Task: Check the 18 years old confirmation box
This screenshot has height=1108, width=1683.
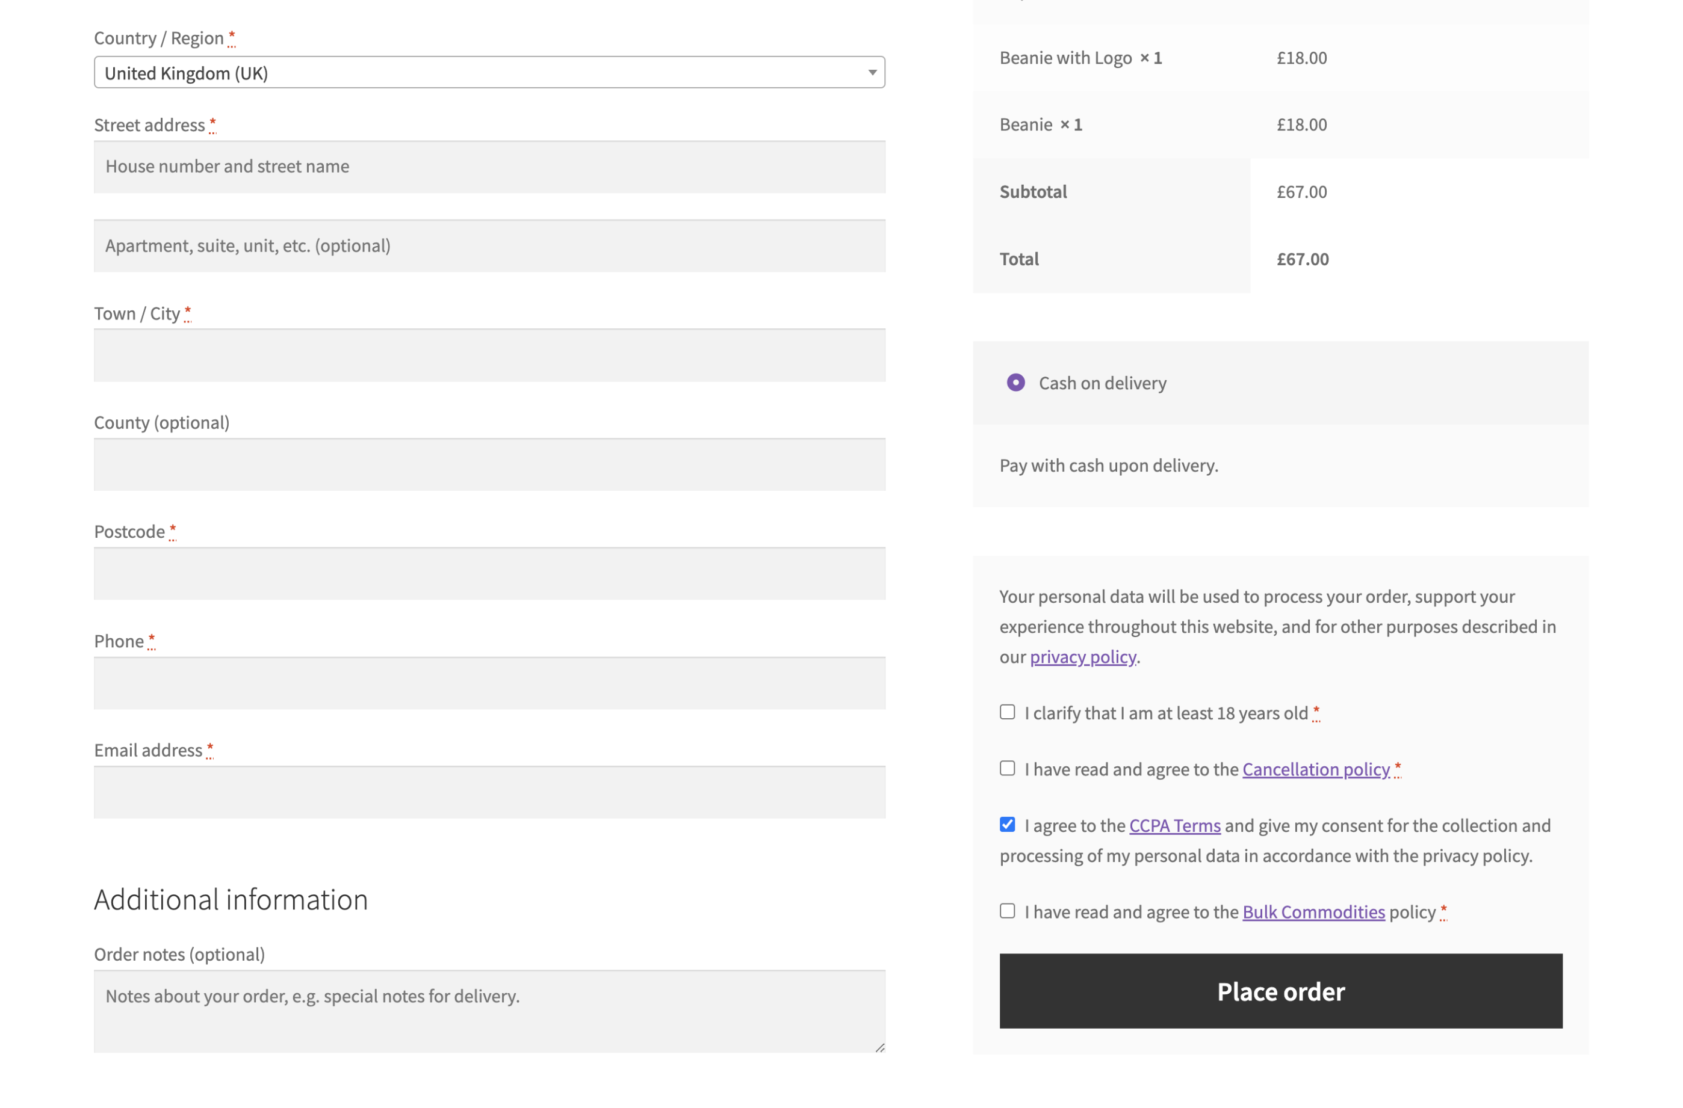Action: [1006, 712]
